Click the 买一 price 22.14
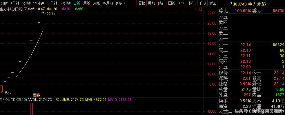 (245, 45)
